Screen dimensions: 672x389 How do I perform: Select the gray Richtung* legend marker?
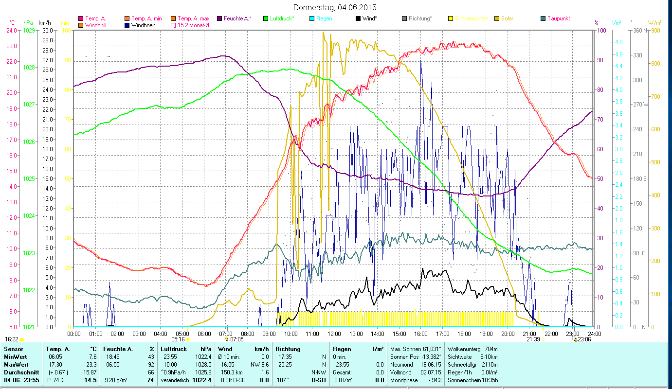point(404,18)
